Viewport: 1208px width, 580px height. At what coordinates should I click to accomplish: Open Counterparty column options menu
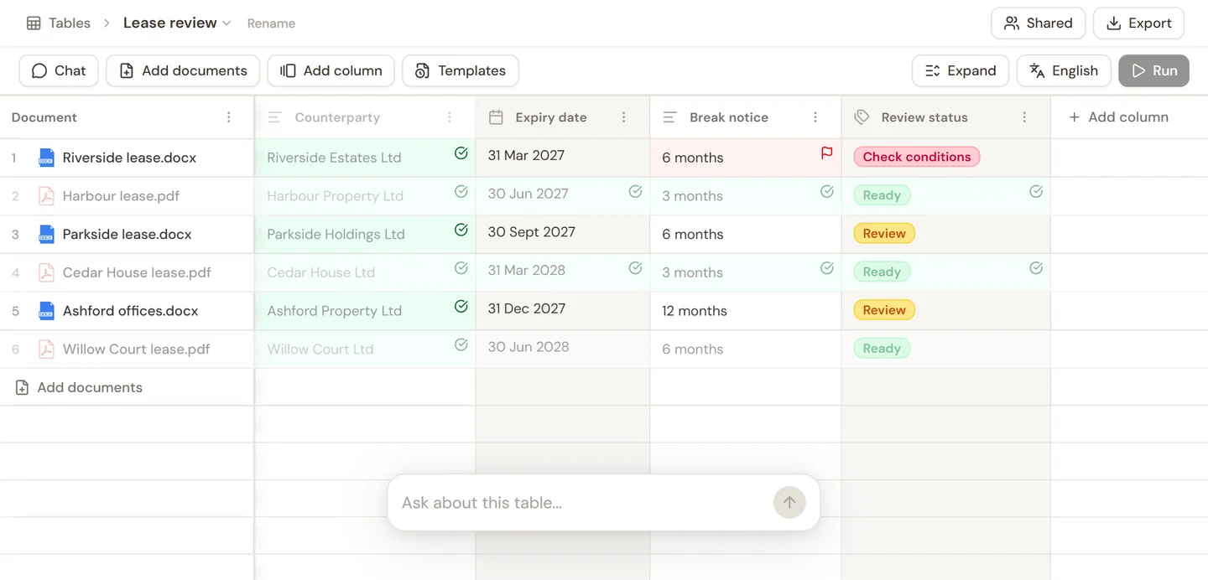coord(450,117)
